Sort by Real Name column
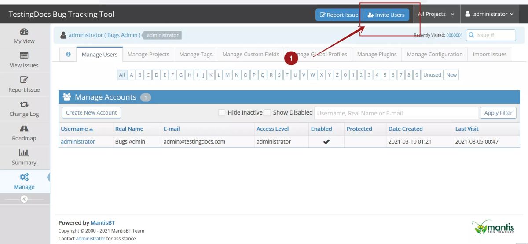Viewport: 528px width, 244px height. tap(129, 129)
